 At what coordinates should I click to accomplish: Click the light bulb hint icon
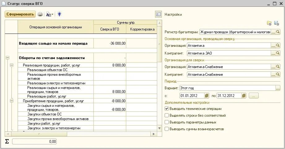coord(59,14)
